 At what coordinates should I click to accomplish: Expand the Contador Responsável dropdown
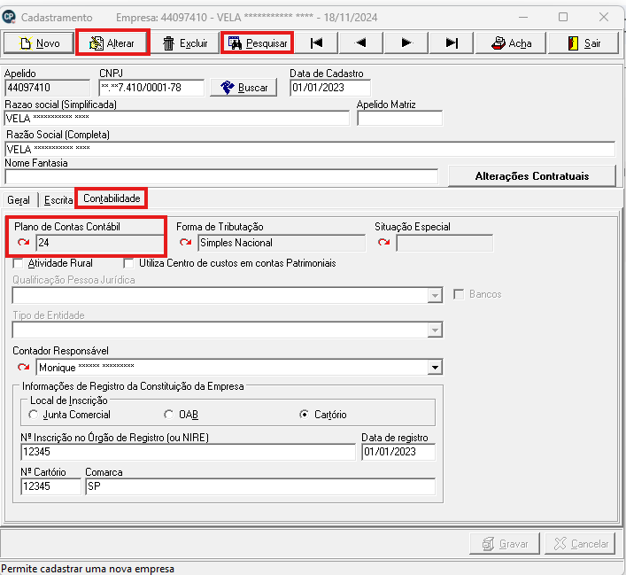434,367
